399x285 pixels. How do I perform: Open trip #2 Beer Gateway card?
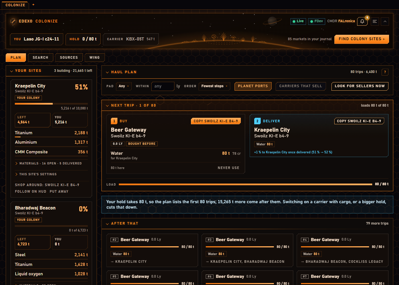[x=152, y=250]
